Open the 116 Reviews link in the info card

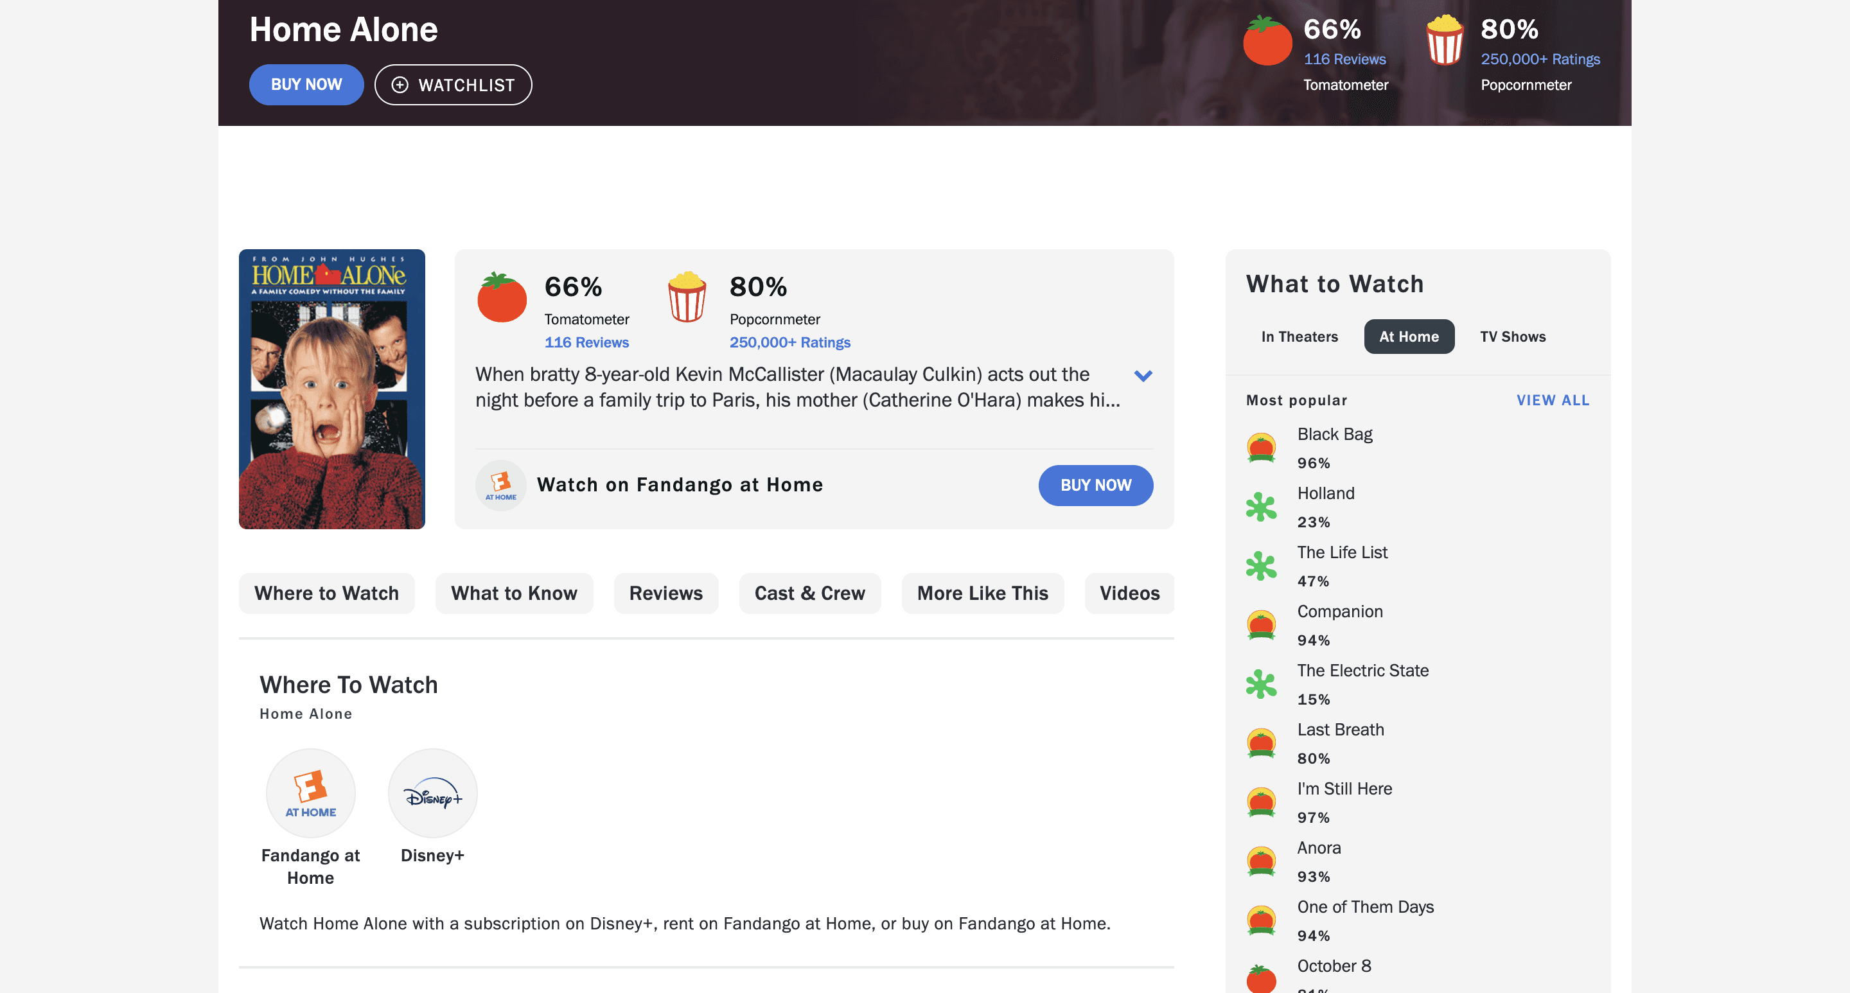[x=586, y=342]
